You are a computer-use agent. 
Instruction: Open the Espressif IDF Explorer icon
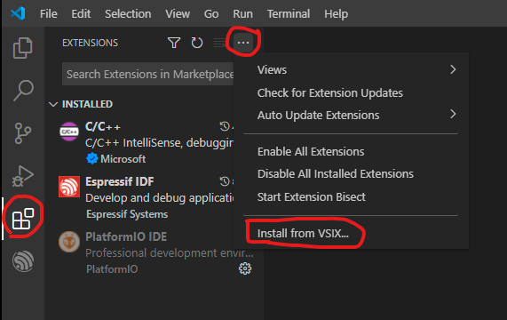(23, 261)
